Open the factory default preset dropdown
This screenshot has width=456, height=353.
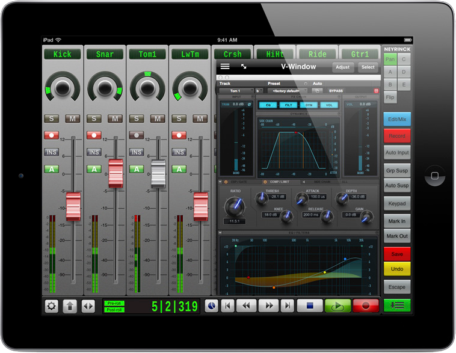coord(287,91)
